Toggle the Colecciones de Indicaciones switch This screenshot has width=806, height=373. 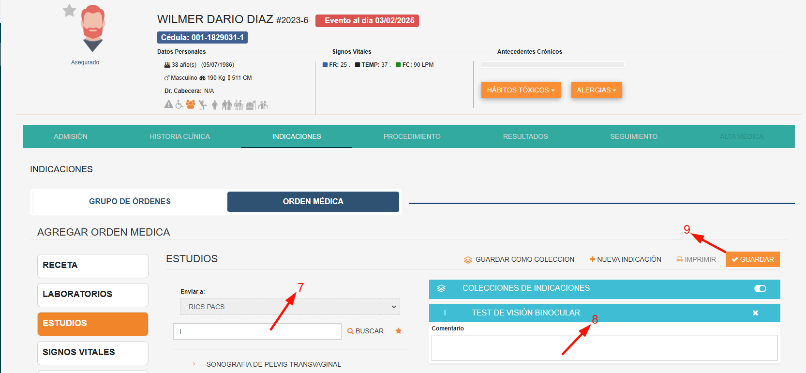[x=760, y=288]
